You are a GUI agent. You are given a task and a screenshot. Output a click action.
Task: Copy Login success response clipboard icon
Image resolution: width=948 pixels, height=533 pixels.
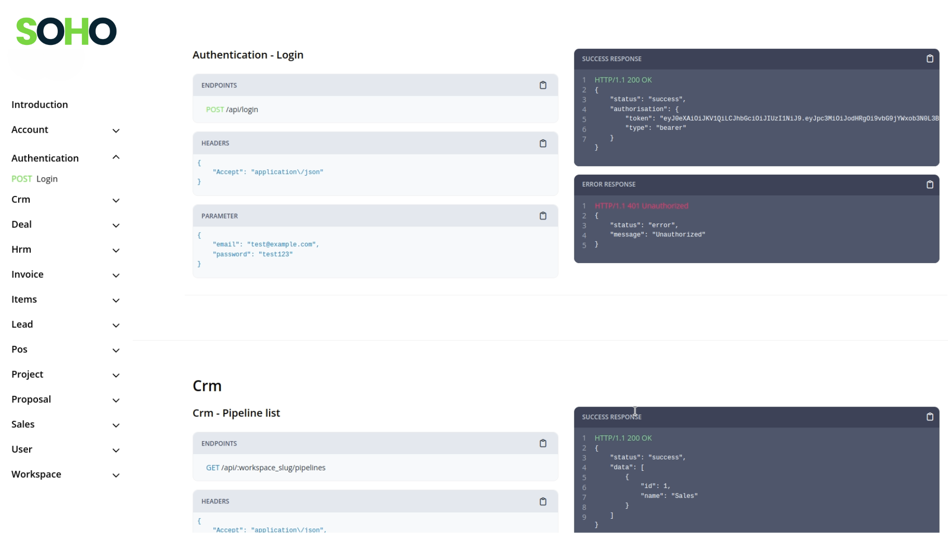coord(929,59)
